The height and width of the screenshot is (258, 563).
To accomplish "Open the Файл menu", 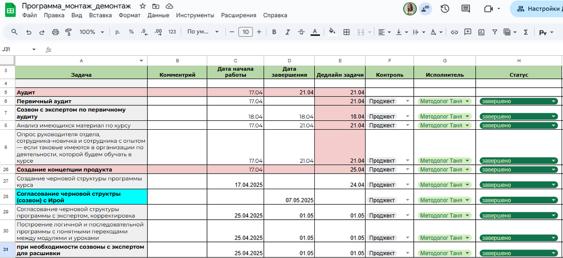I will coord(30,15).
